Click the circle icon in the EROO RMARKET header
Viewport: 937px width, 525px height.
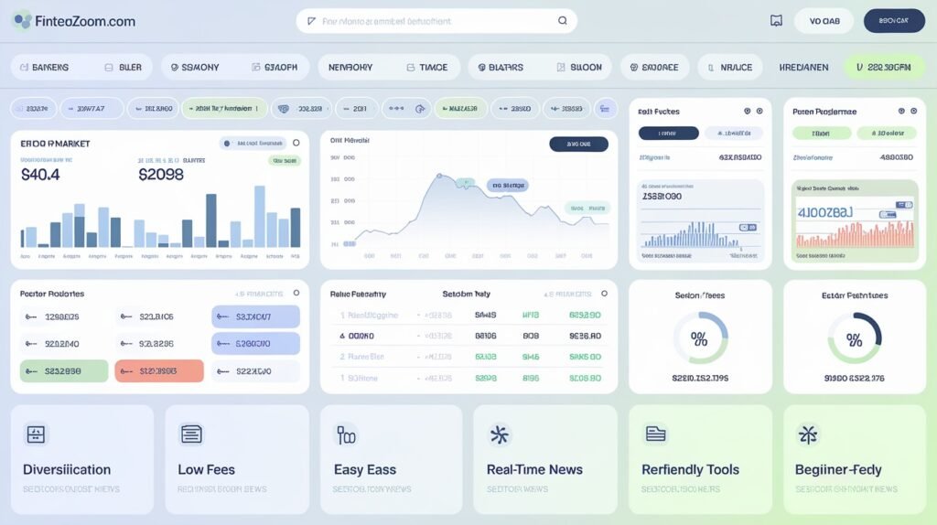pos(296,144)
